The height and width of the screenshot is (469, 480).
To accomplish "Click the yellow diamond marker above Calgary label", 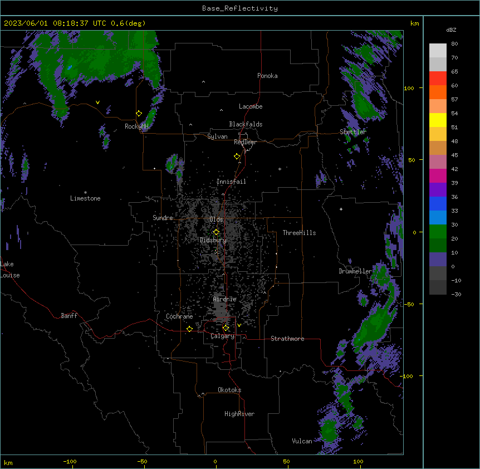I will point(226,328).
